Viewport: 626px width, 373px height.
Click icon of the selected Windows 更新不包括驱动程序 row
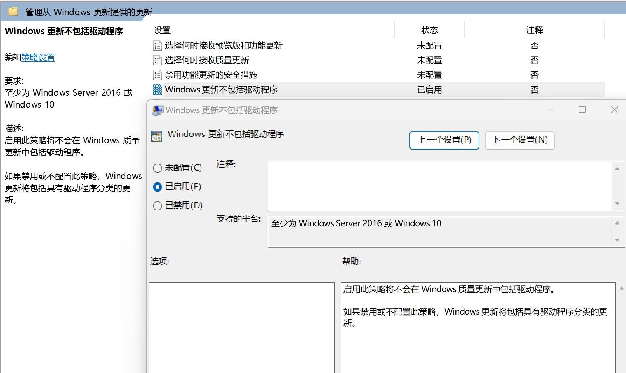click(158, 90)
